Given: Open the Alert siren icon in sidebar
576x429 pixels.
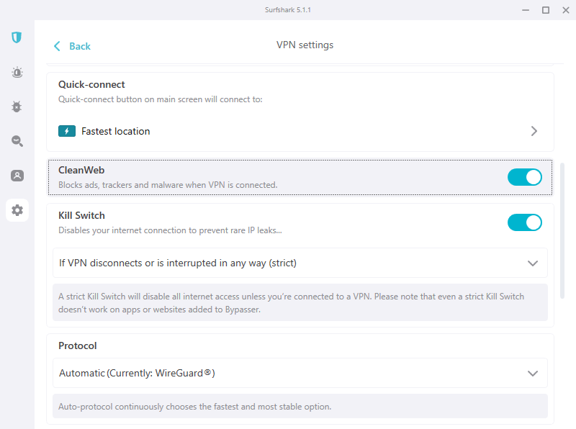Looking at the screenshot, I should pos(17,72).
